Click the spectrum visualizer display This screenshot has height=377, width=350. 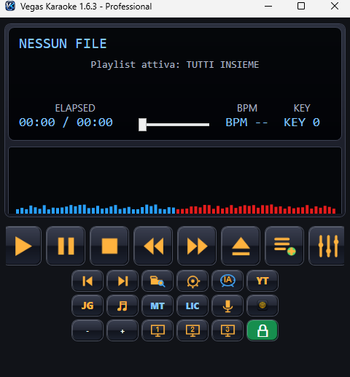(x=175, y=181)
